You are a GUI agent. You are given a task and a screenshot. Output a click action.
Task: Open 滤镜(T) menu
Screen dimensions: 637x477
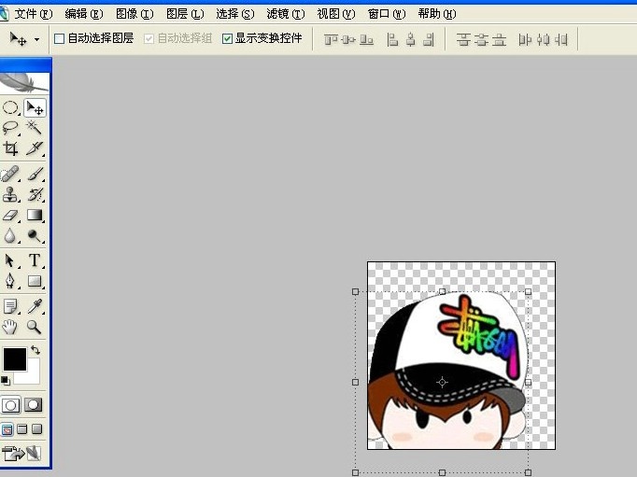coord(285,14)
